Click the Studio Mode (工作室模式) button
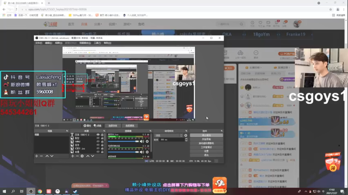348x195 pixels. 206,147
